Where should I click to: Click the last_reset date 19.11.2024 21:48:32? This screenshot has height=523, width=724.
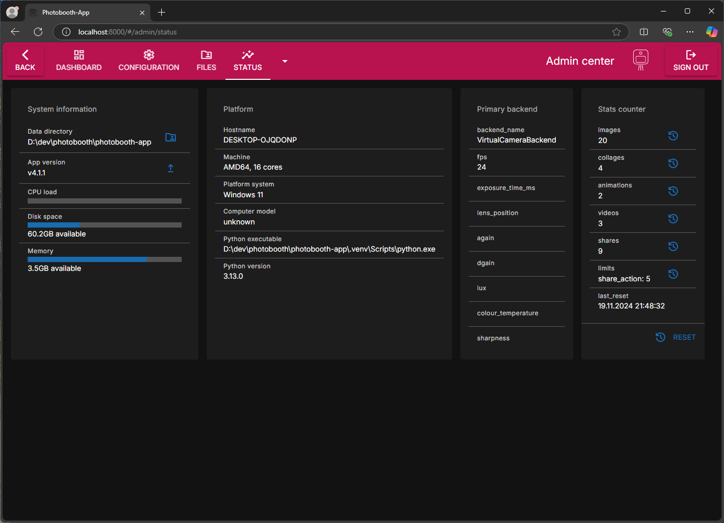point(632,306)
